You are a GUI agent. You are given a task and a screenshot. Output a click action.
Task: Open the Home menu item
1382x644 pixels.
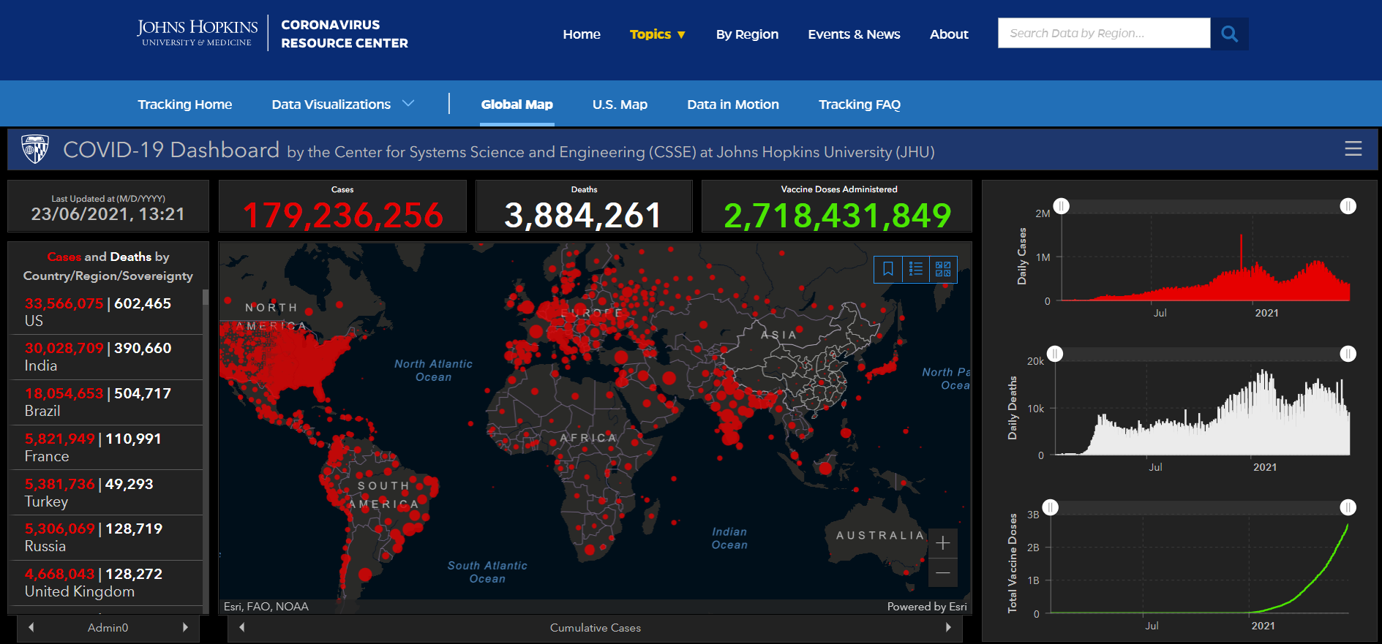(x=582, y=34)
